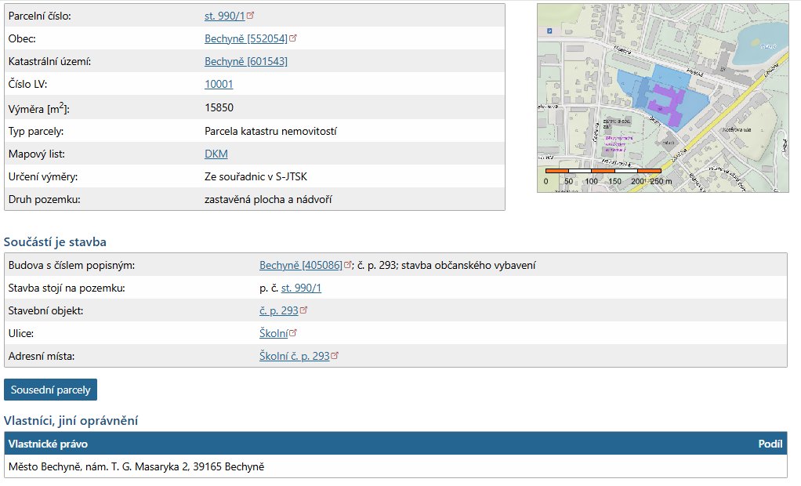801x486 pixels.
Task: Open st. 990/1 link in Stavba stojí na pozemku row
Action: [302, 288]
